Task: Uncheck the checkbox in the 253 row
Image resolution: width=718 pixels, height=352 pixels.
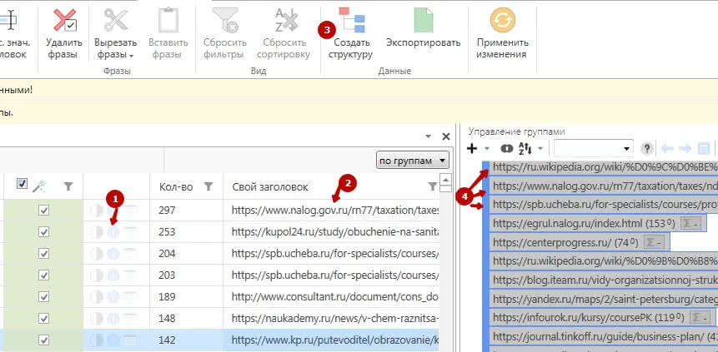Action: pyautogui.click(x=43, y=232)
